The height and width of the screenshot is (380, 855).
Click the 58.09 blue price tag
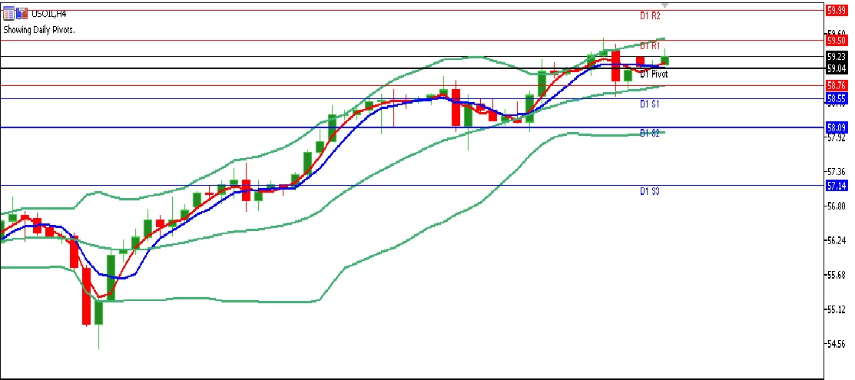836,127
